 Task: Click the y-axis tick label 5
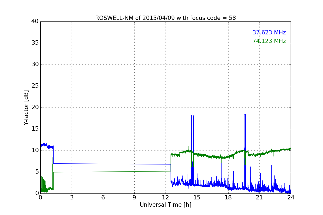pyautogui.click(x=37, y=172)
